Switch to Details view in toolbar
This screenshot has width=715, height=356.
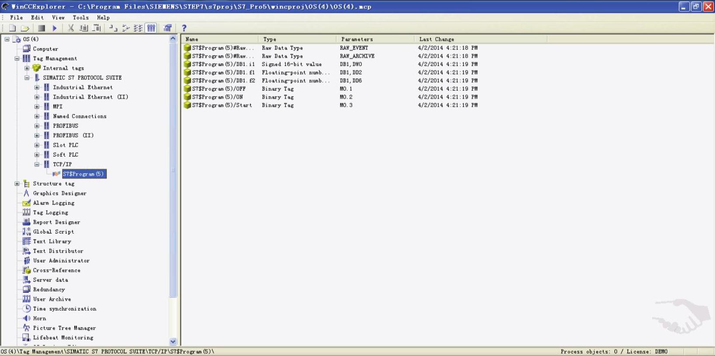[x=151, y=28]
